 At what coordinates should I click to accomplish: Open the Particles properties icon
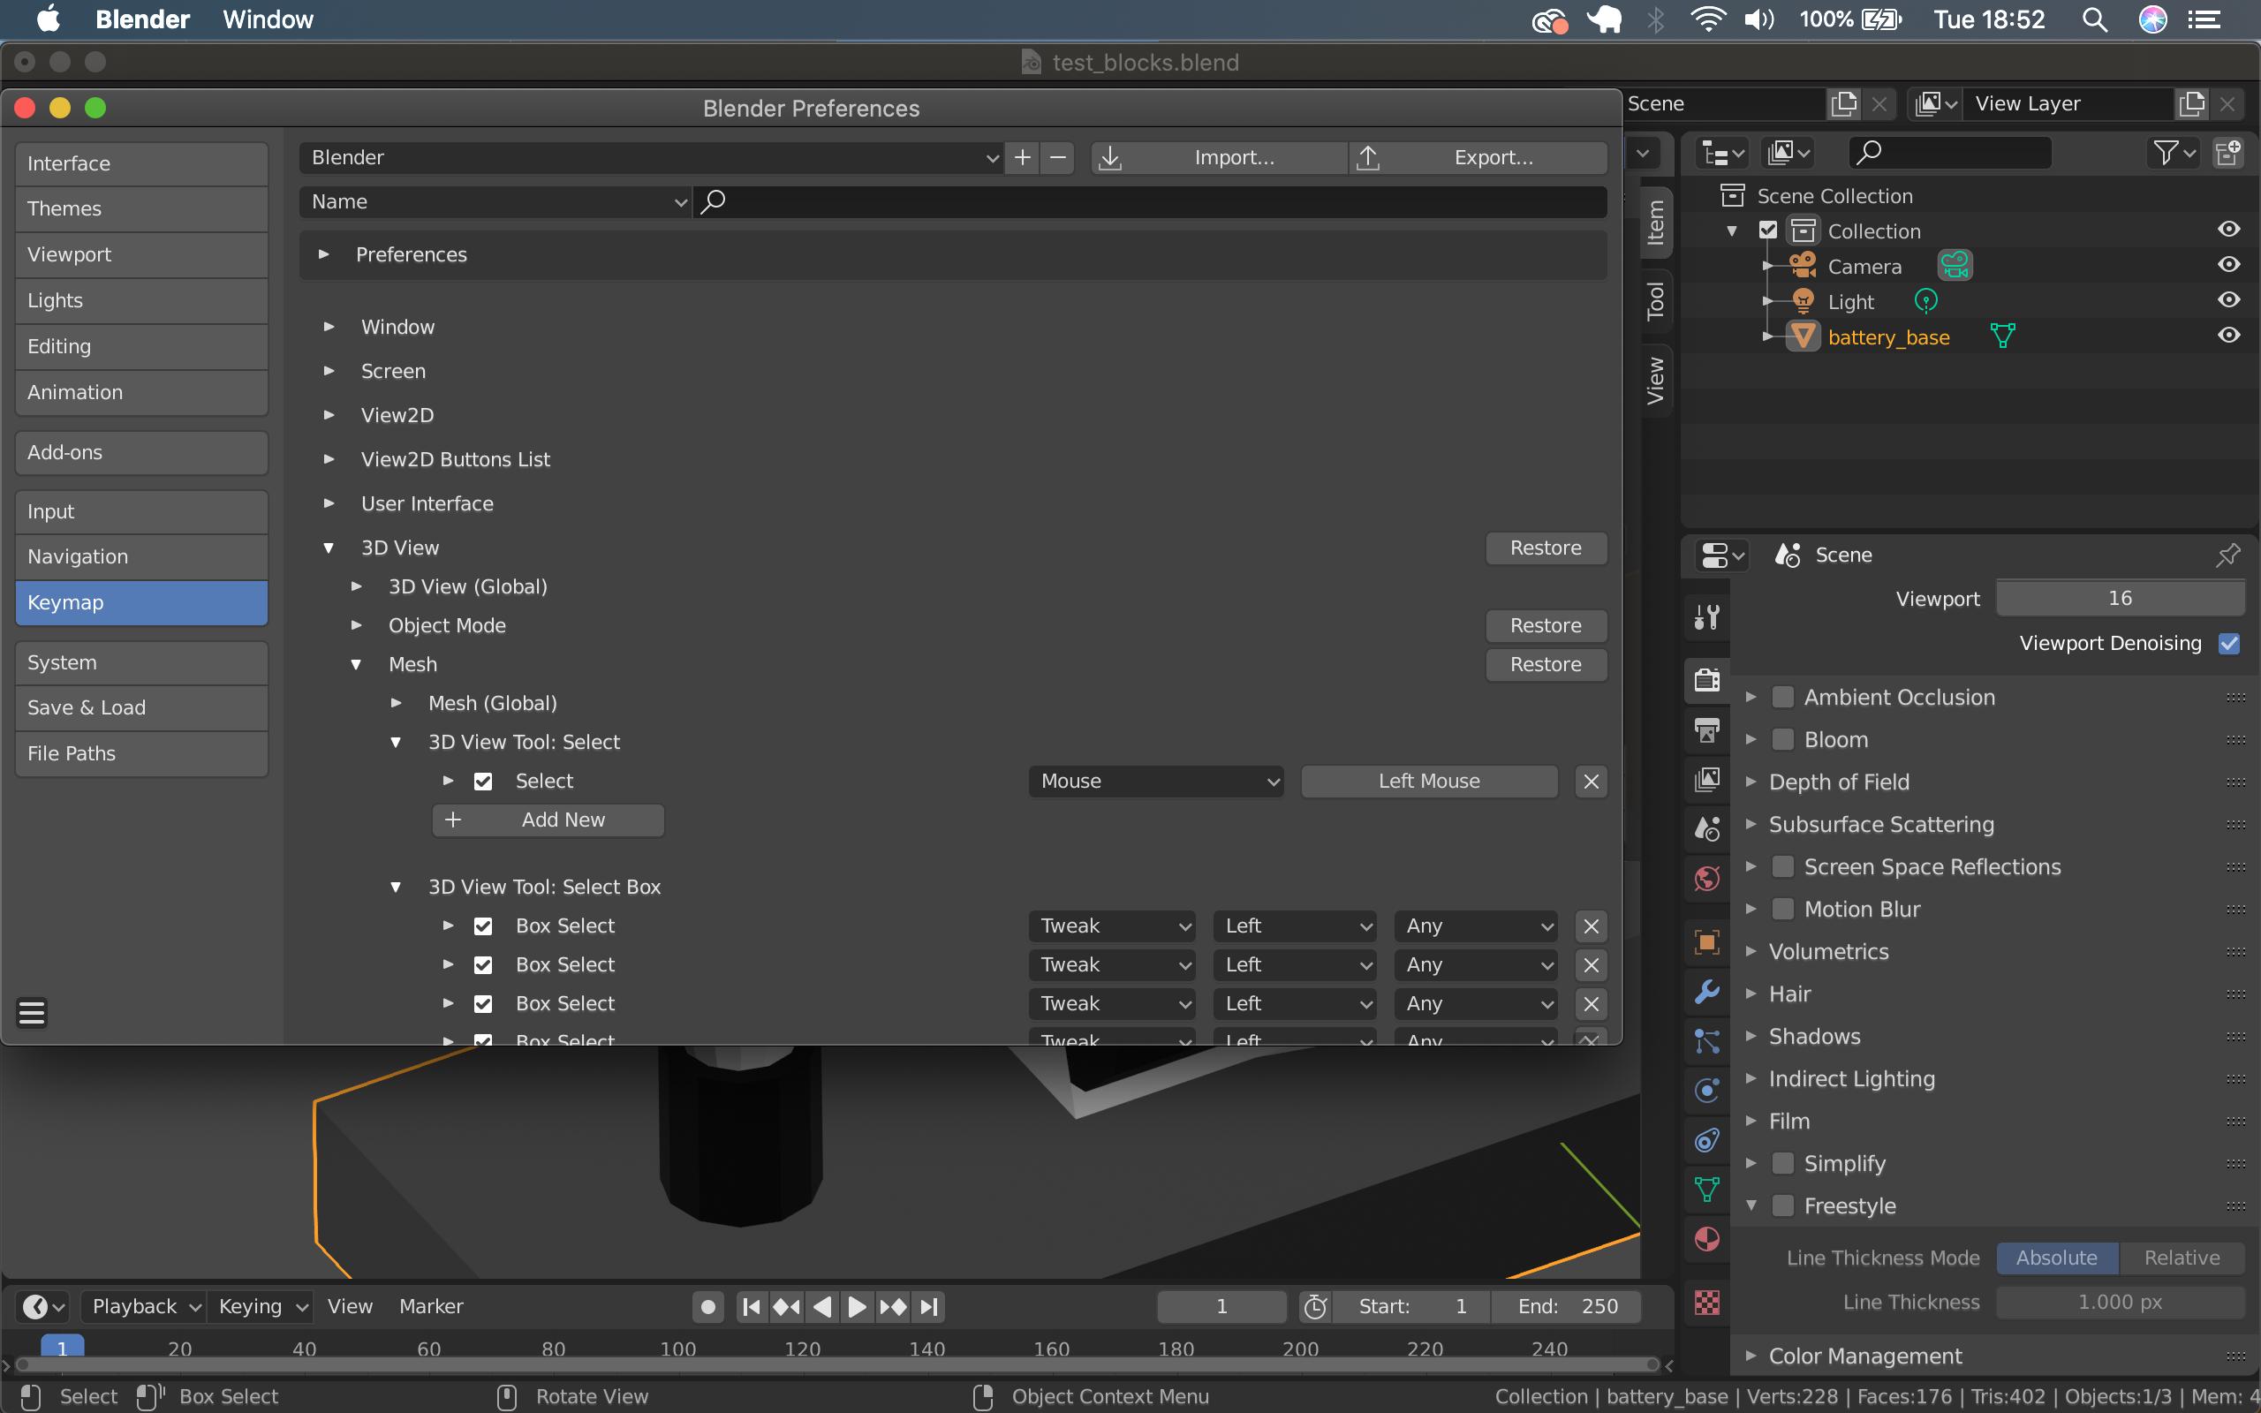1707,1041
